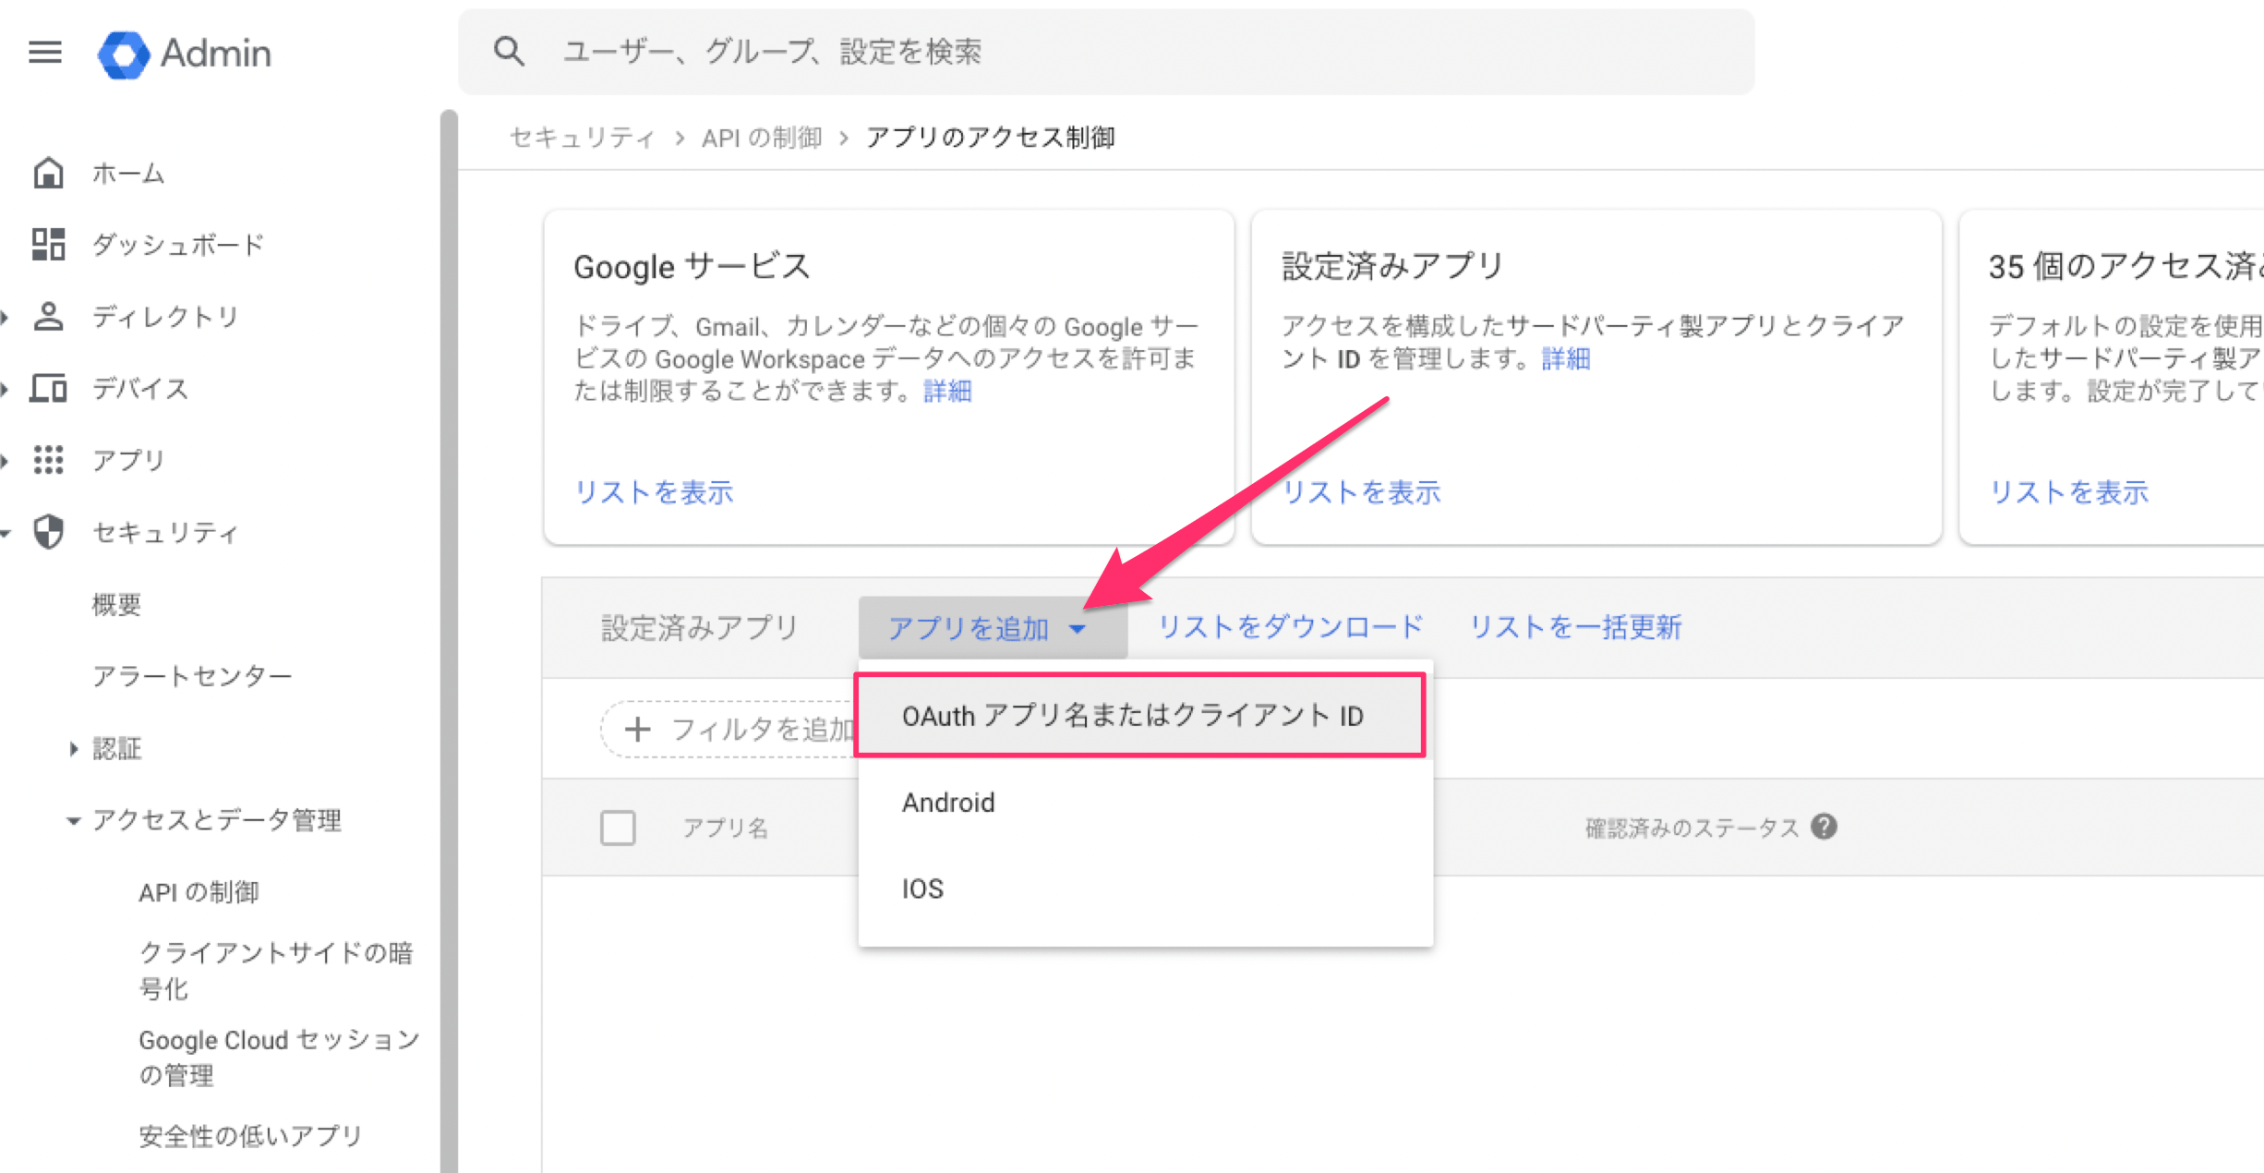The height and width of the screenshot is (1173, 2264).
Task: Open アラートセンター in the sidebar
Action: (x=192, y=676)
